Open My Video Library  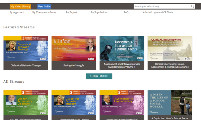tap(20, 6)
